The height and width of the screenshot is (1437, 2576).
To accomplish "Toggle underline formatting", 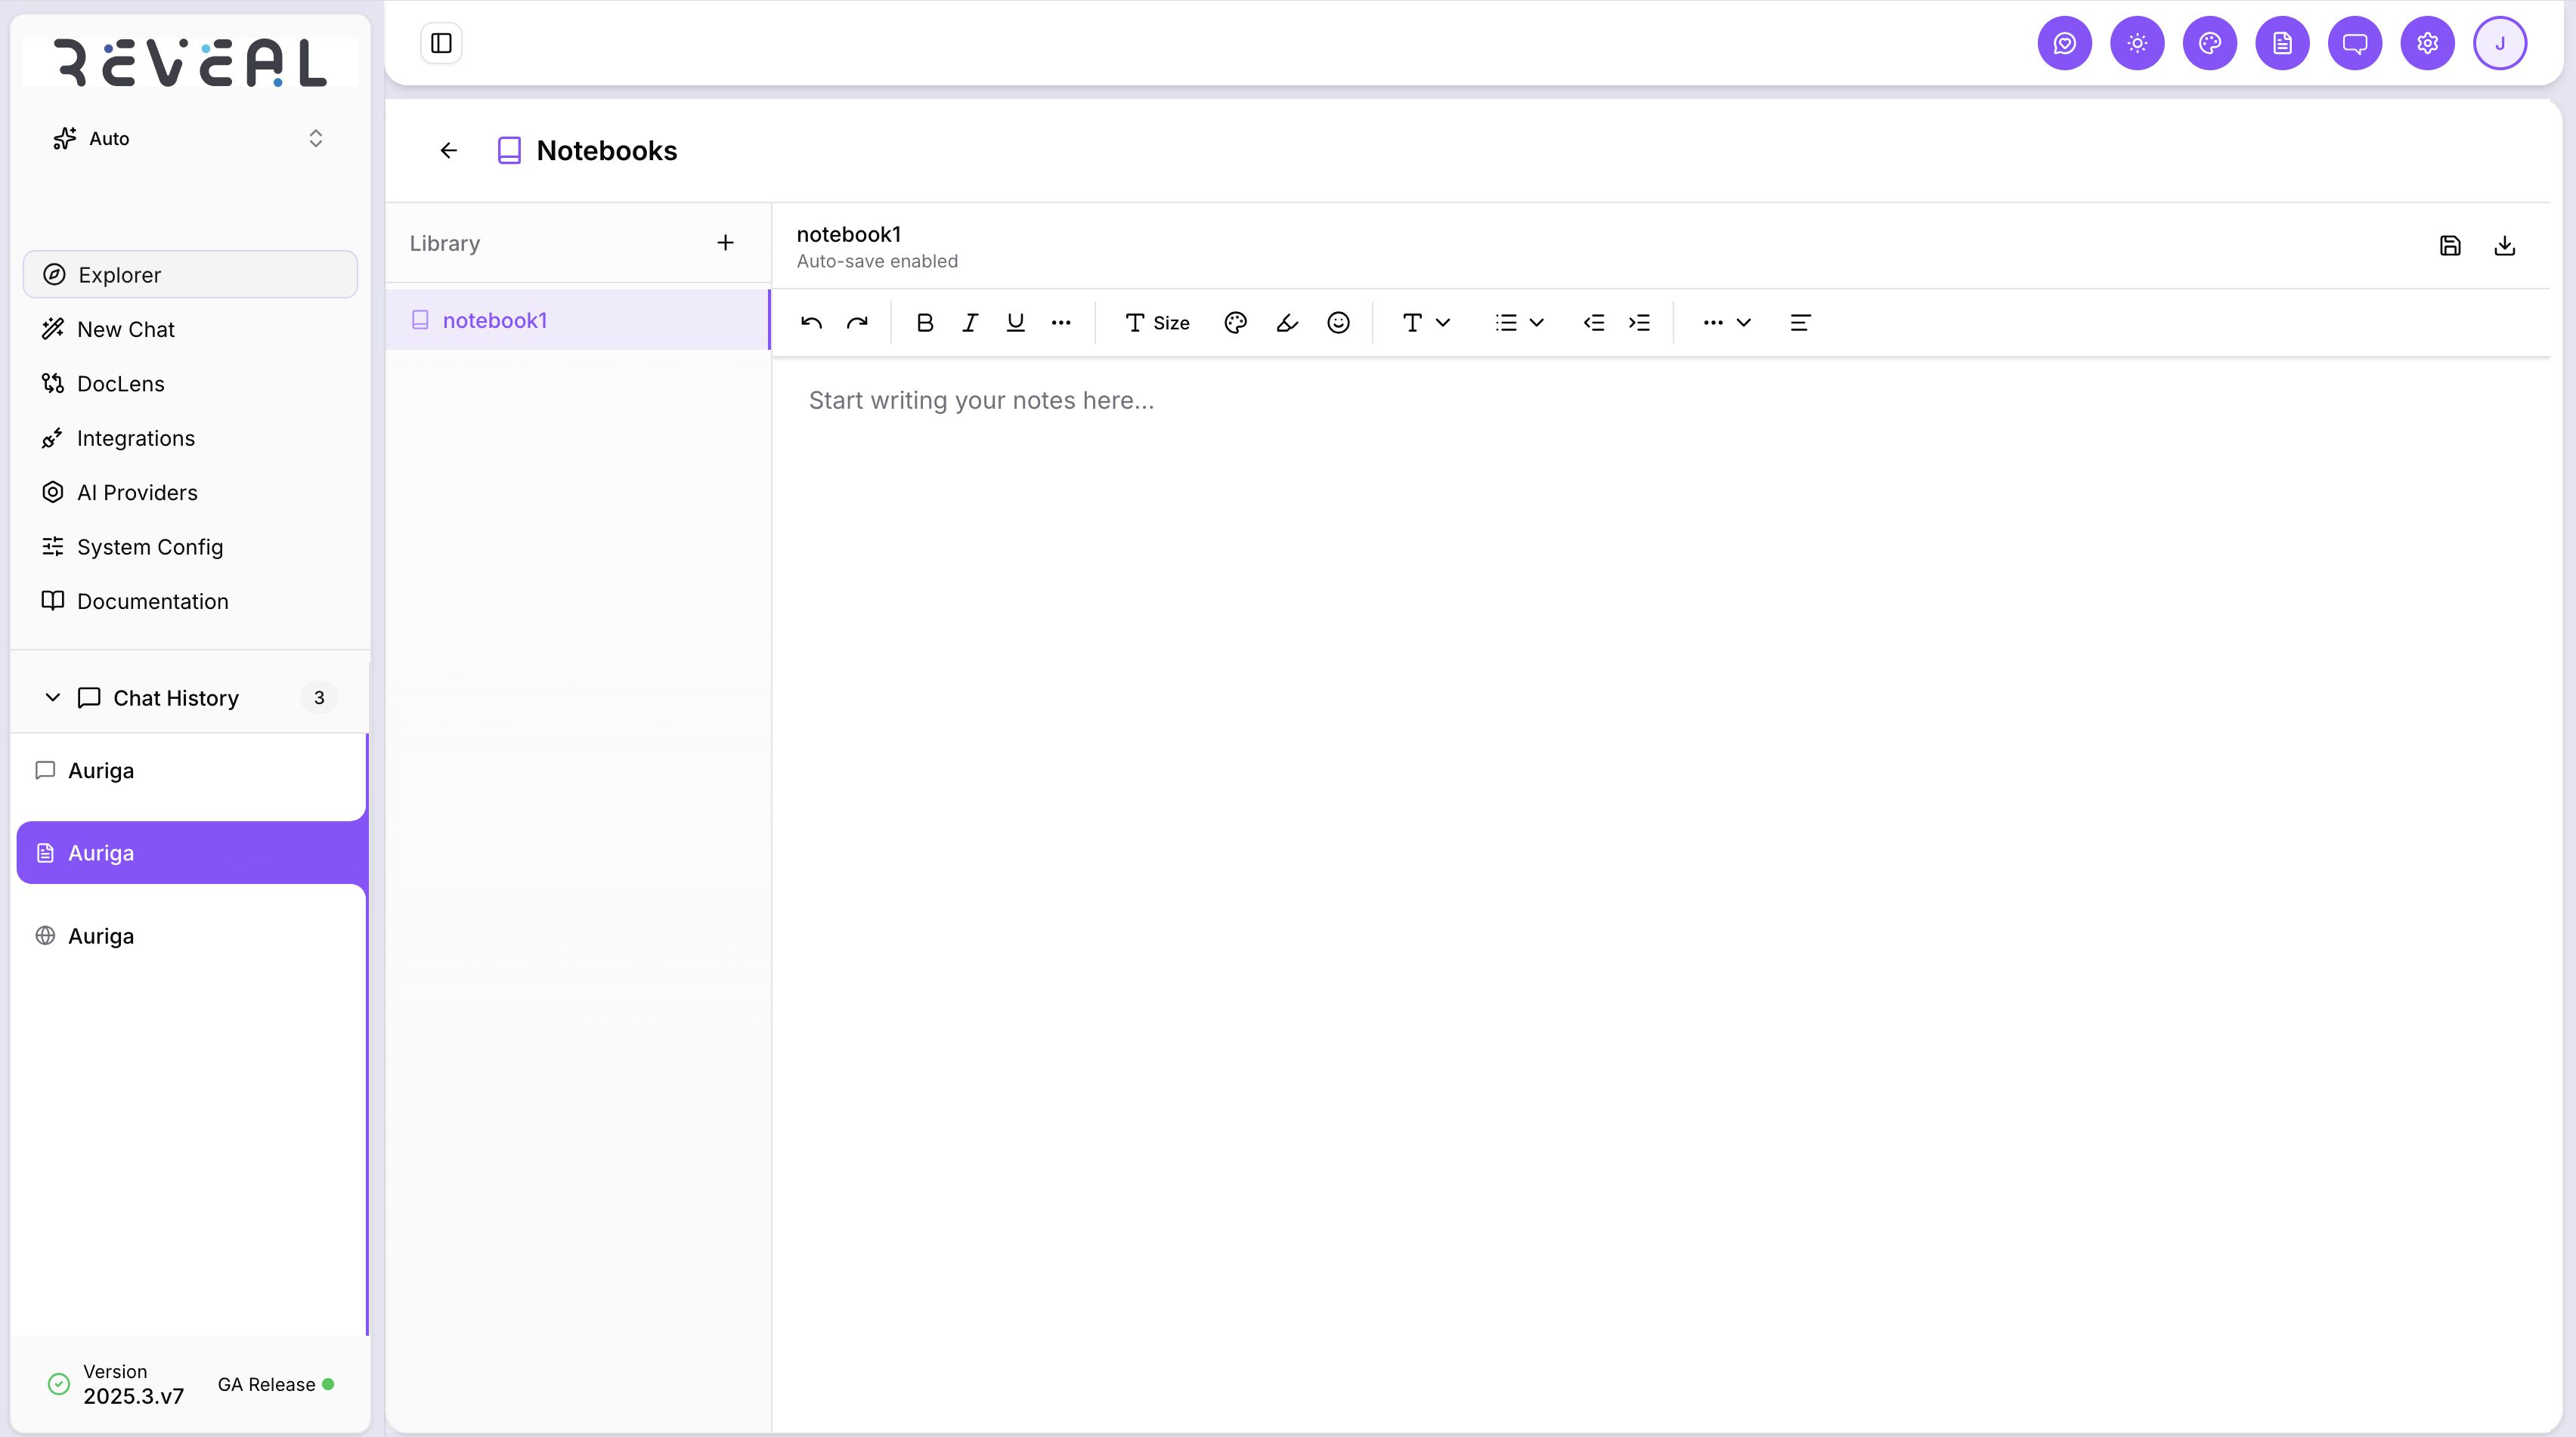I will [x=1015, y=323].
